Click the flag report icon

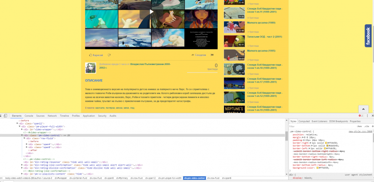click(x=212, y=55)
